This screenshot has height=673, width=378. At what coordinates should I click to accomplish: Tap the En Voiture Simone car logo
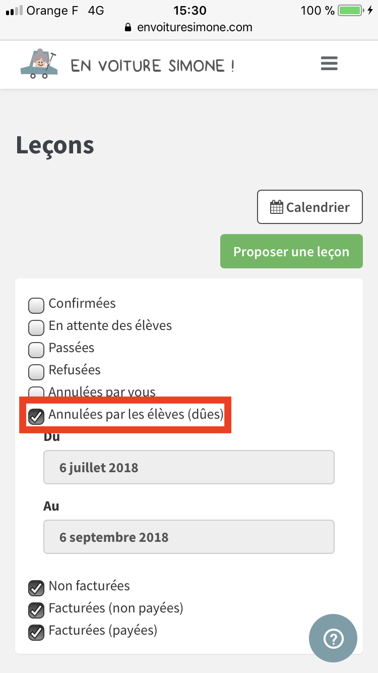[39, 64]
